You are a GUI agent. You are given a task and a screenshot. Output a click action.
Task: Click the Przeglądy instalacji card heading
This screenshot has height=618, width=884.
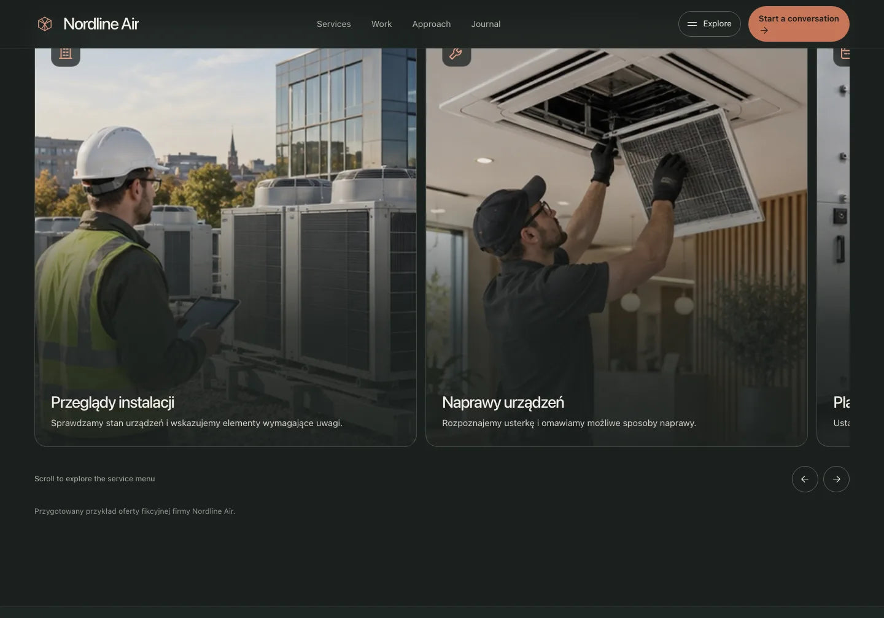click(x=112, y=403)
